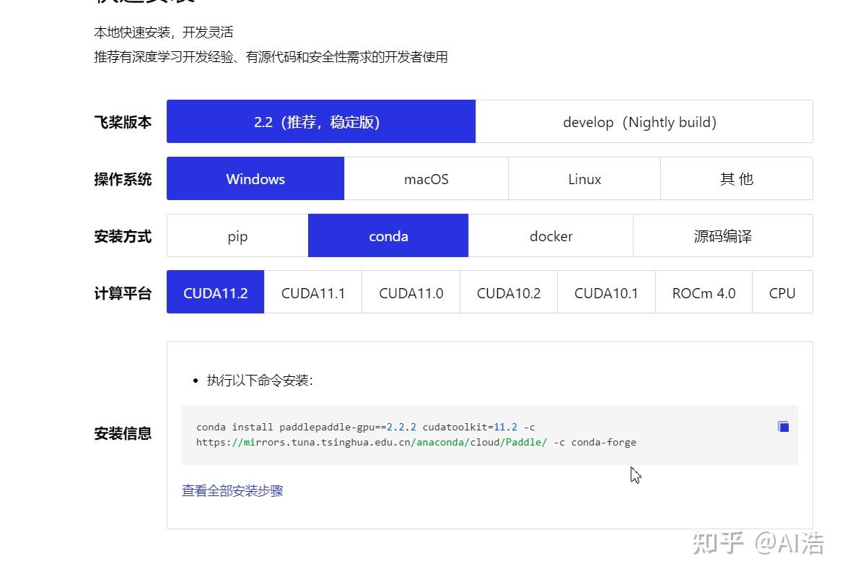Viewport: 845px width, 577px height.
Task: Select conda as installation method
Action: pyautogui.click(x=388, y=235)
